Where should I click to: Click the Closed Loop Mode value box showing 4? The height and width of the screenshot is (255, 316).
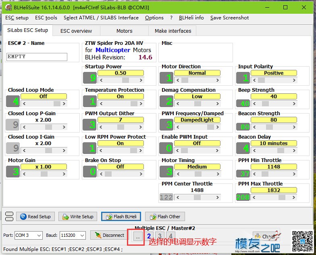pyautogui.click(x=13, y=101)
